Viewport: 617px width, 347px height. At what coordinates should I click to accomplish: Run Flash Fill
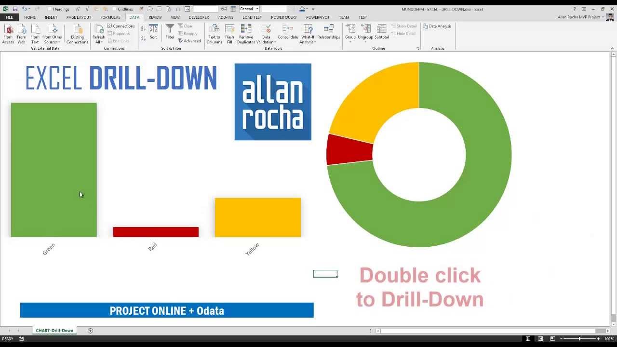tap(229, 34)
